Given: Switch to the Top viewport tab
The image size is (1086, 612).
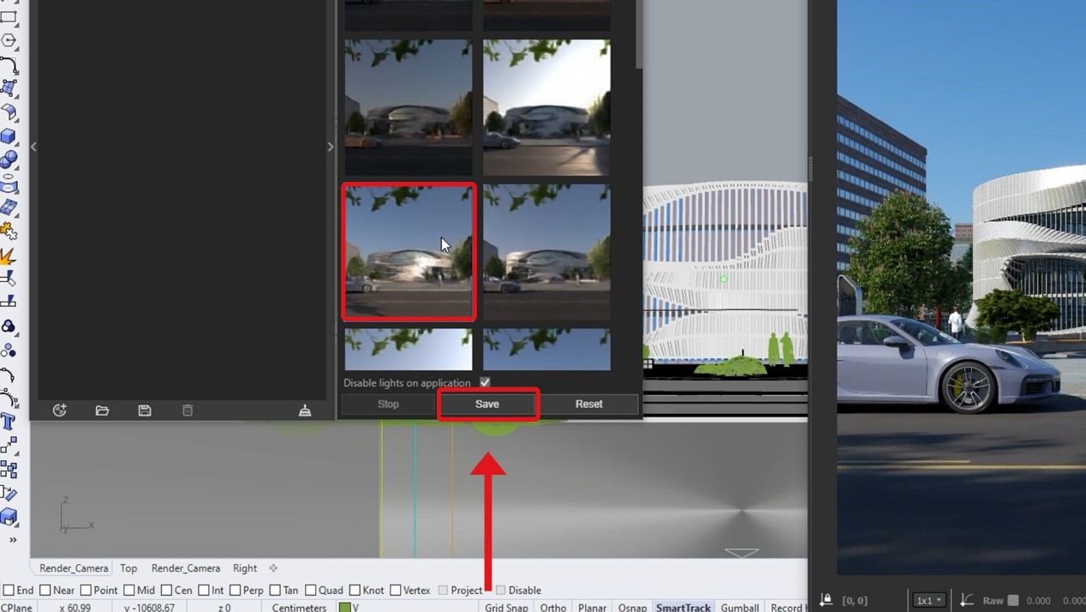Looking at the screenshot, I should click(x=128, y=568).
